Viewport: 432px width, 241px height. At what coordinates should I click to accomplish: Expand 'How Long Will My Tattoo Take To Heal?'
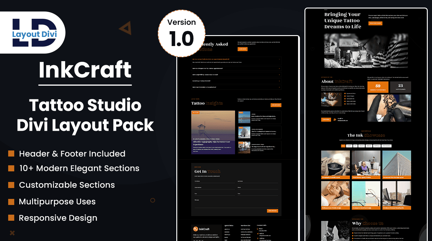tap(236, 74)
